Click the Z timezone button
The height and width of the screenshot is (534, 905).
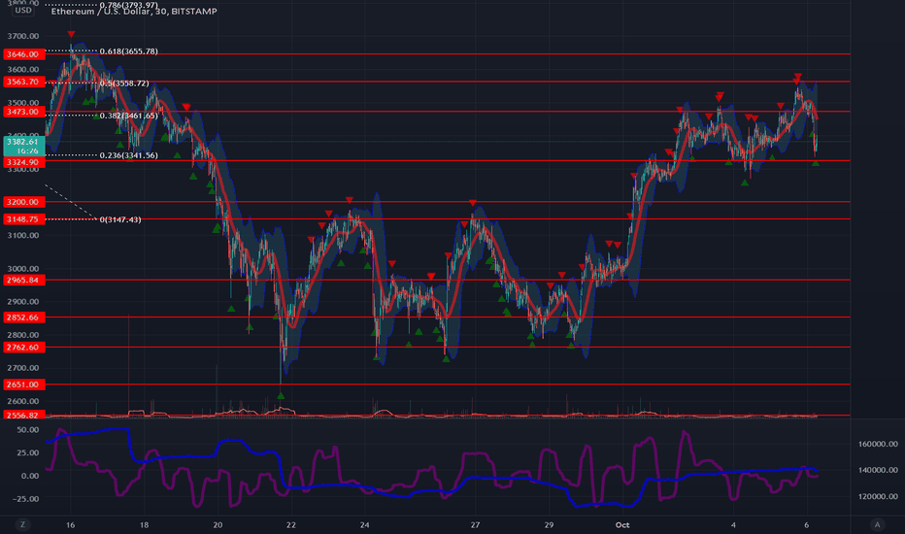point(23,524)
